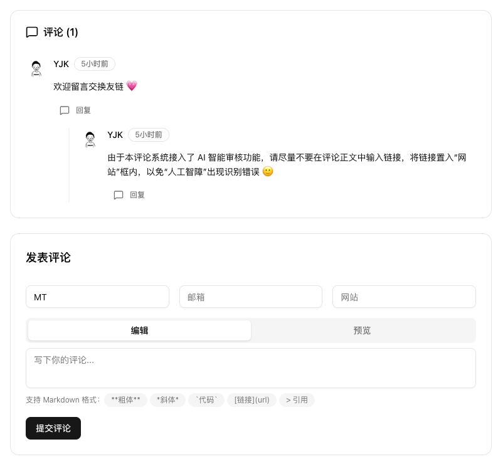Click YJK's avatar on the top comment
The image size is (503, 469).
(x=36, y=68)
